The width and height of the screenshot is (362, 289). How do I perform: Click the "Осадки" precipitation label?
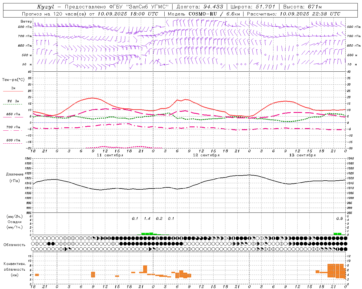(x=15, y=222)
